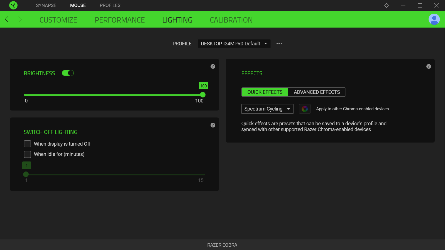Select the LIGHTING tab

(x=177, y=20)
